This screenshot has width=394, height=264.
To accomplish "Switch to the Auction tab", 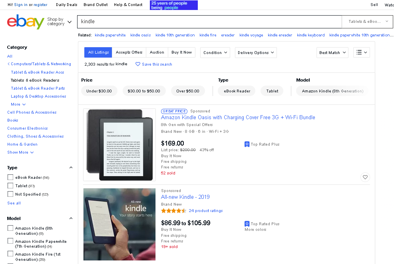I will tap(157, 52).
